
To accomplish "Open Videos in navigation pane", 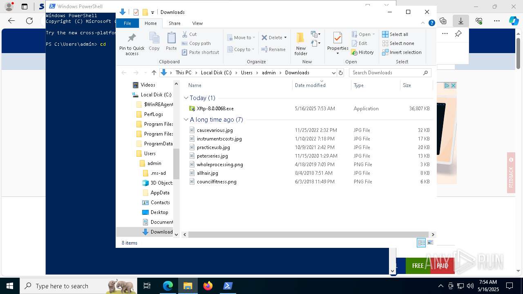I will (x=148, y=85).
